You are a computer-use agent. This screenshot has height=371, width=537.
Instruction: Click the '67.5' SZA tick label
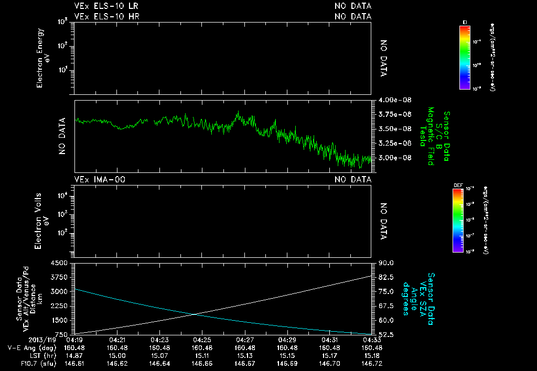[386, 306]
